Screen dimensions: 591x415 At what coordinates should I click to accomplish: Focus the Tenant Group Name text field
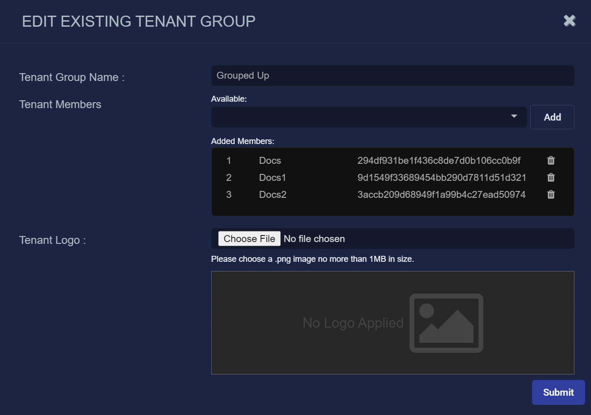click(392, 76)
